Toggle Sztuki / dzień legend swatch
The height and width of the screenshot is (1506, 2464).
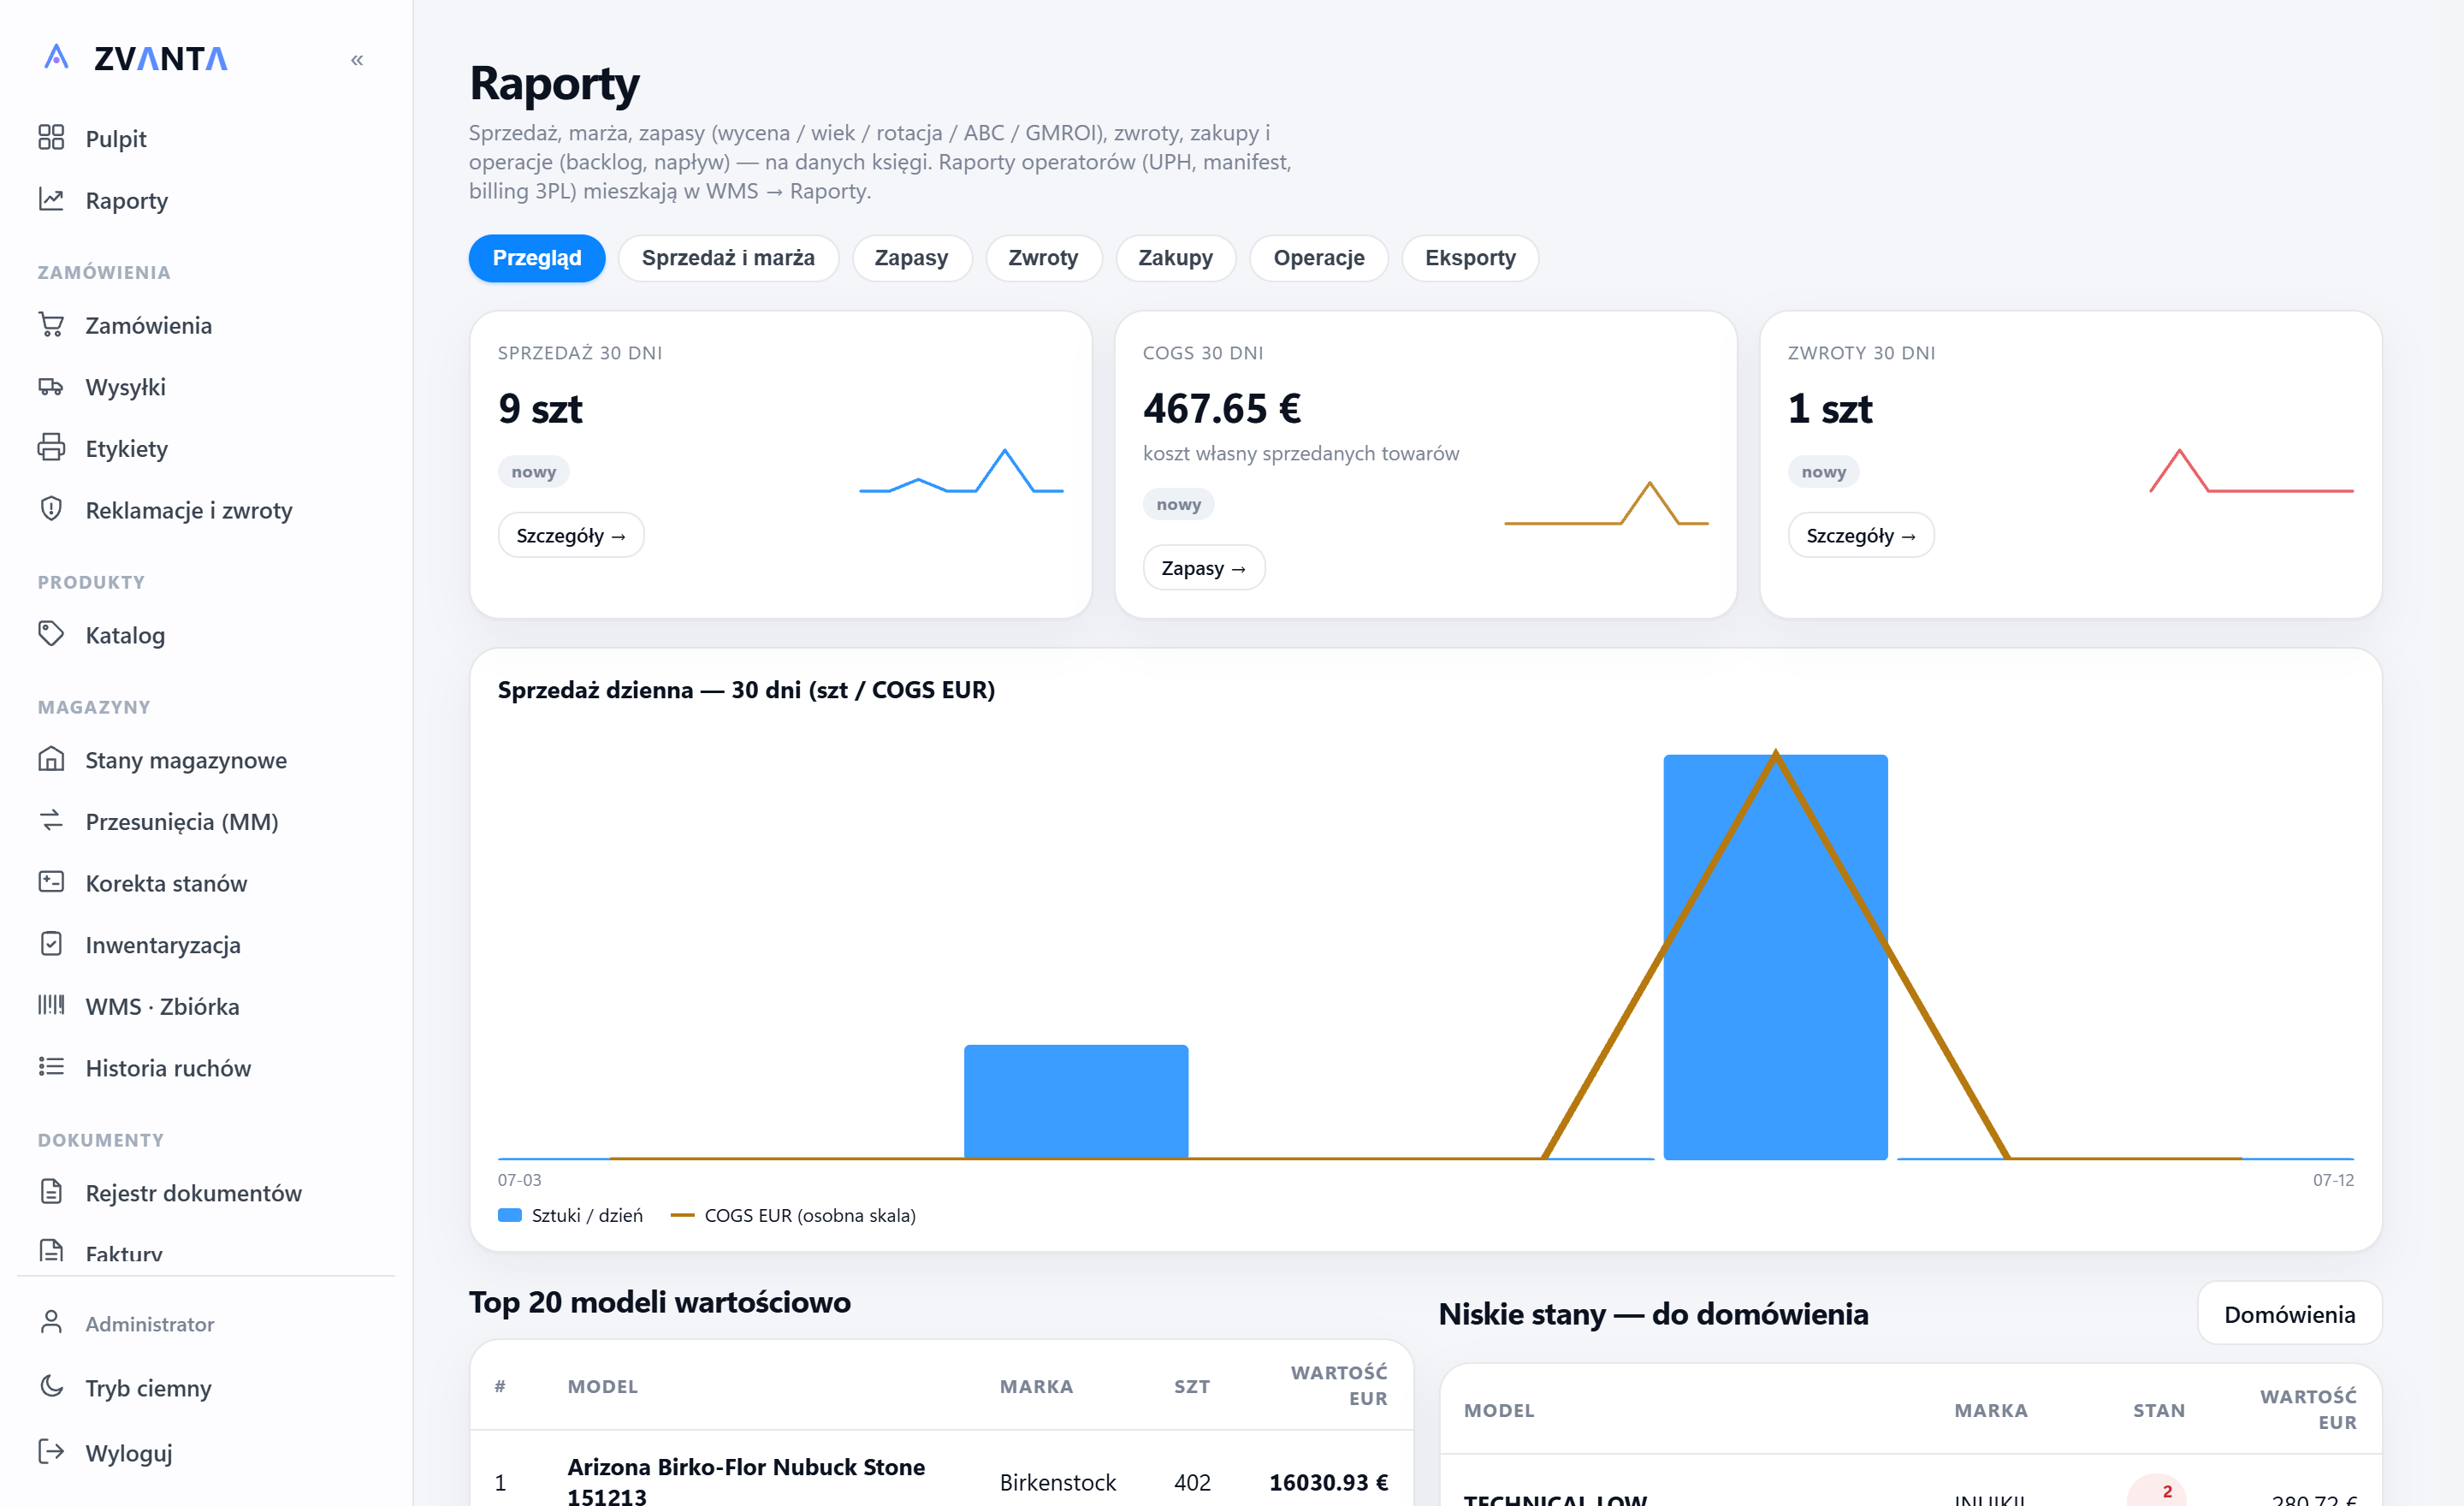click(x=510, y=1215)
